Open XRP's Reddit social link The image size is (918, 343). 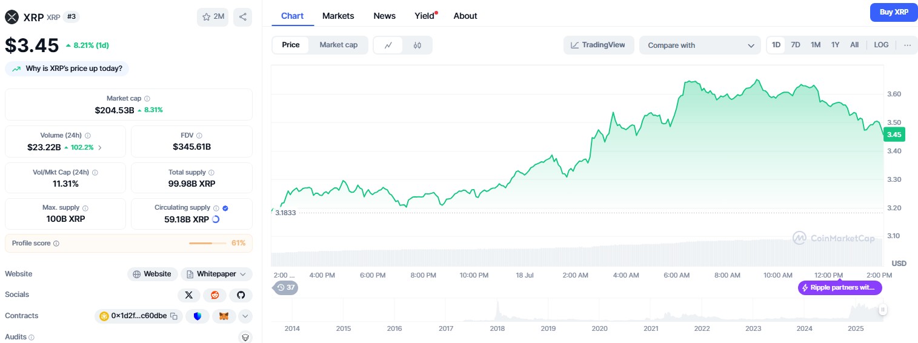coord(215,295)
